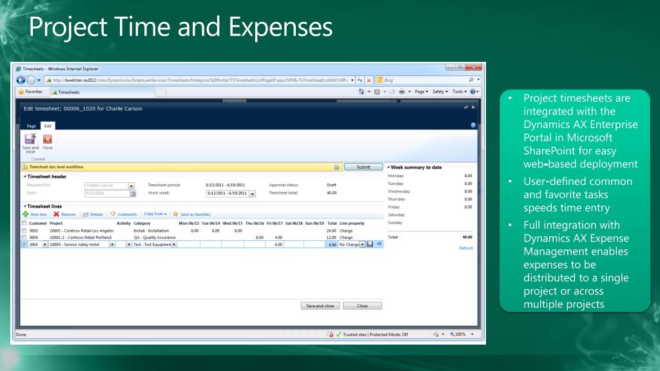Click the IE Print toolbar icon
The width and height of the screenshot is (660, 371).
pos(402,91)
